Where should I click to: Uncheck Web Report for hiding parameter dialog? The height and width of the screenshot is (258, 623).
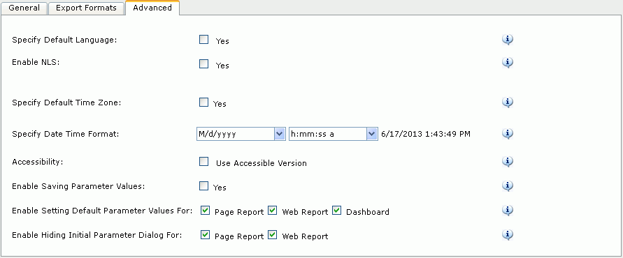tap(272, 235)
